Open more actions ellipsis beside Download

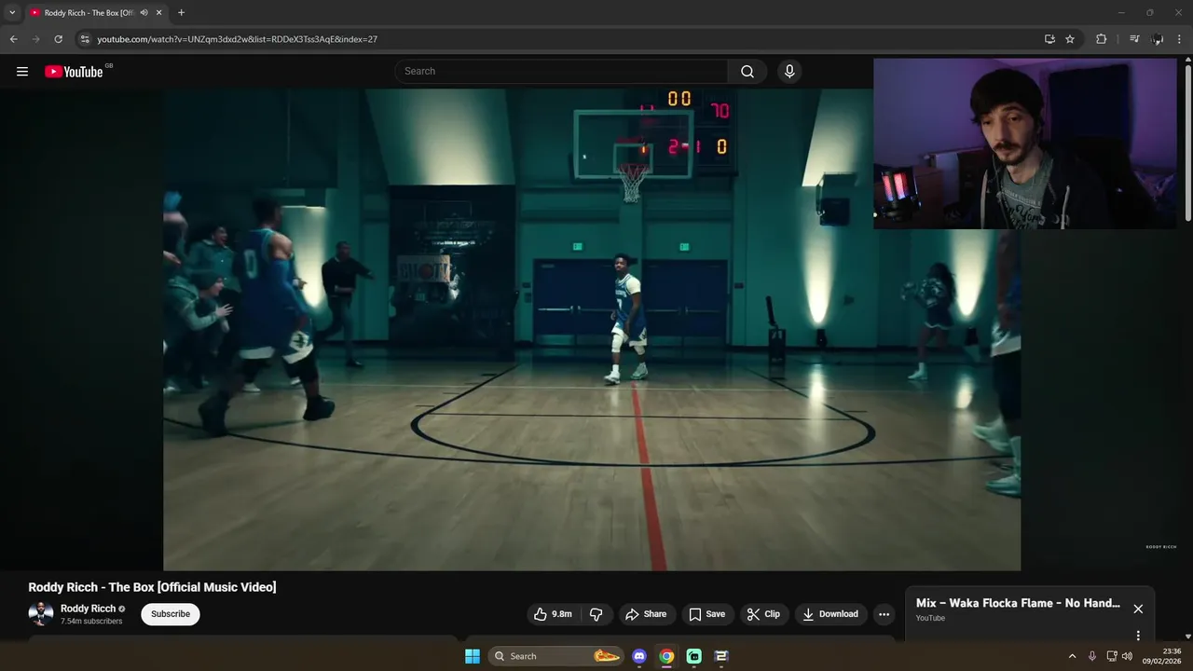tap(884, 614)
